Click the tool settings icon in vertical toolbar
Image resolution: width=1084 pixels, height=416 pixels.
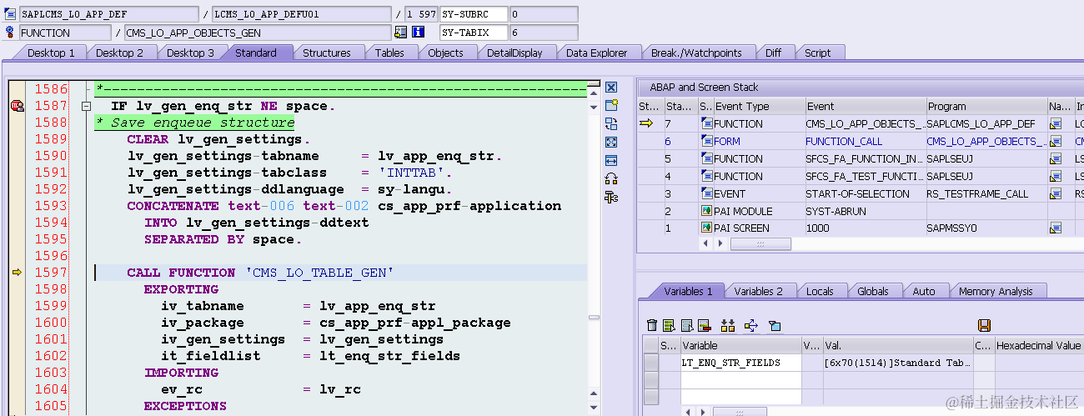(x=611, y=197)
